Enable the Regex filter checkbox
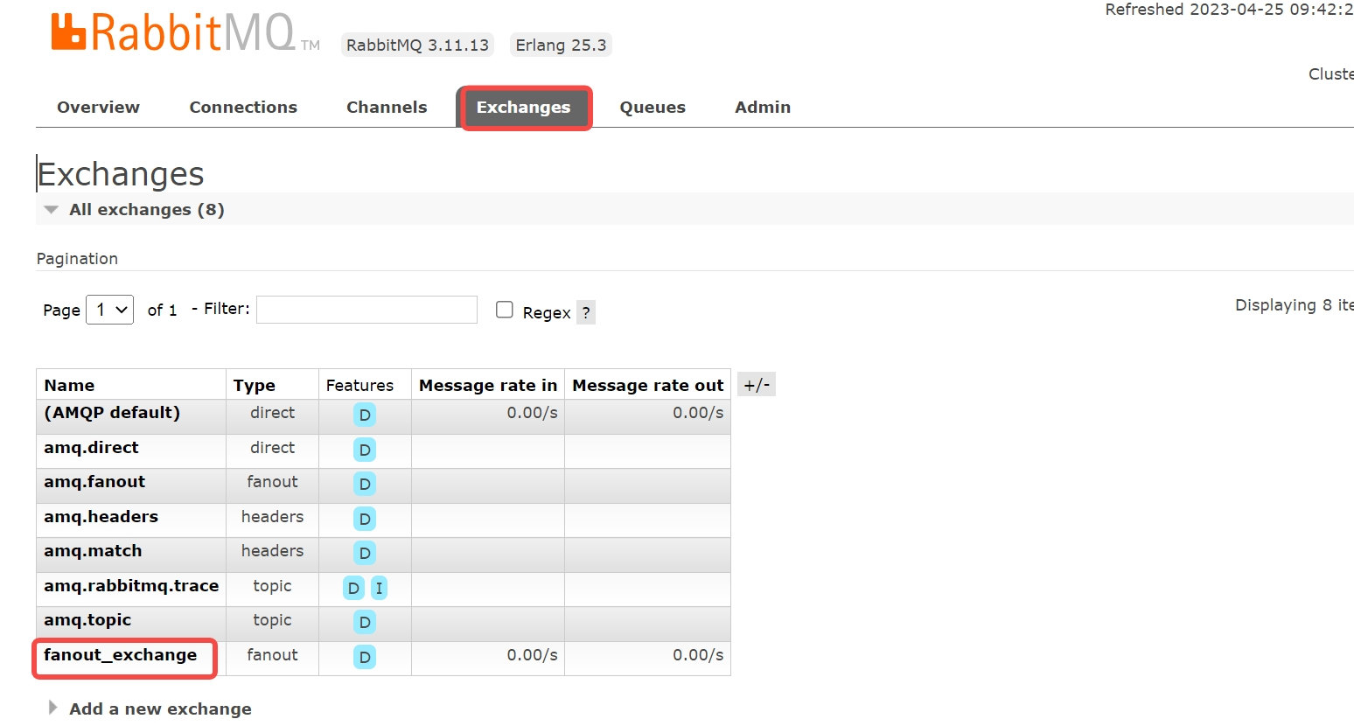 [x=505, y=310]
